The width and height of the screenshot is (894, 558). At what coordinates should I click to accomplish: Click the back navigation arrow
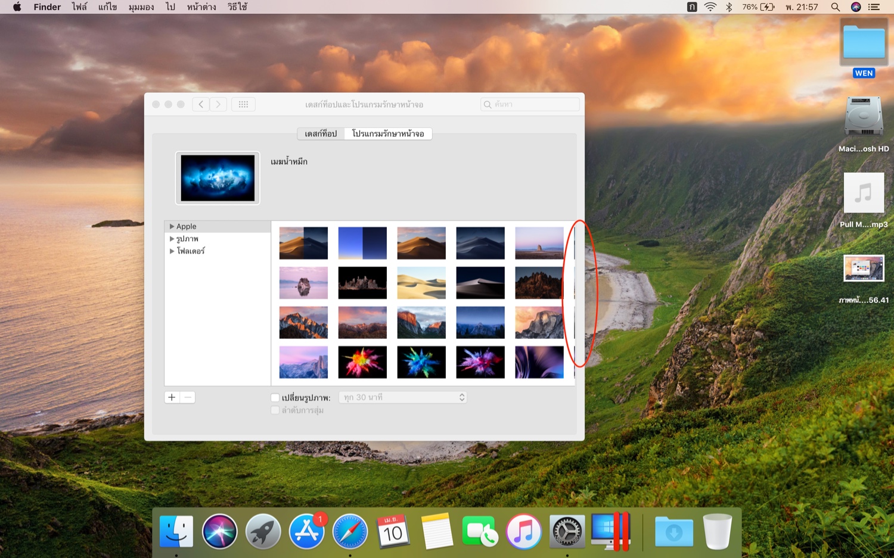click(201, 104)
